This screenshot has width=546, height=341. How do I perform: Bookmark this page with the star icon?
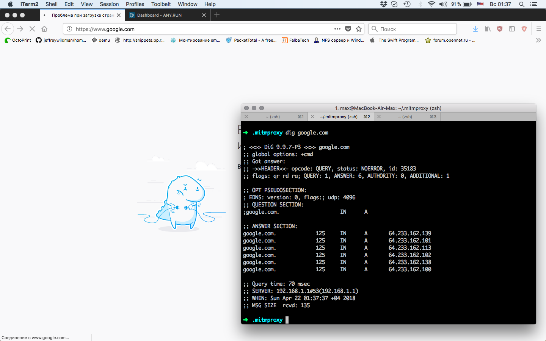click(x=359, y=29)
